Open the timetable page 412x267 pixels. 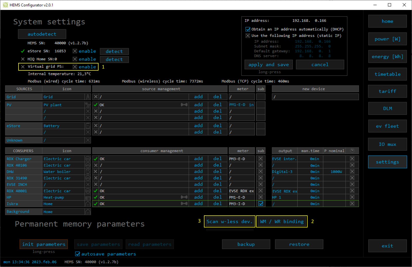[x=387, y=74]
